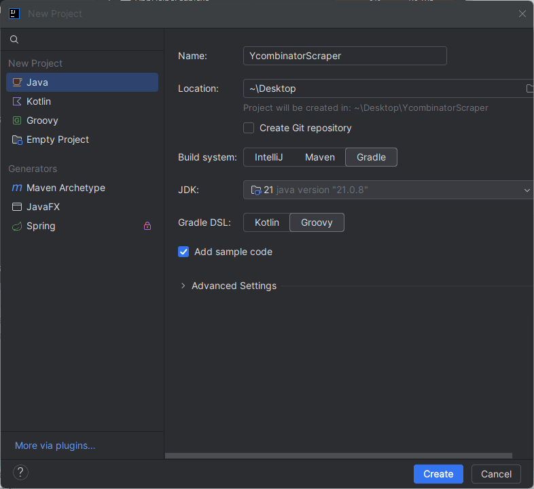The image size is (534, 489).
Task: Click the project Name text field
Action: (x=344, y=56)
